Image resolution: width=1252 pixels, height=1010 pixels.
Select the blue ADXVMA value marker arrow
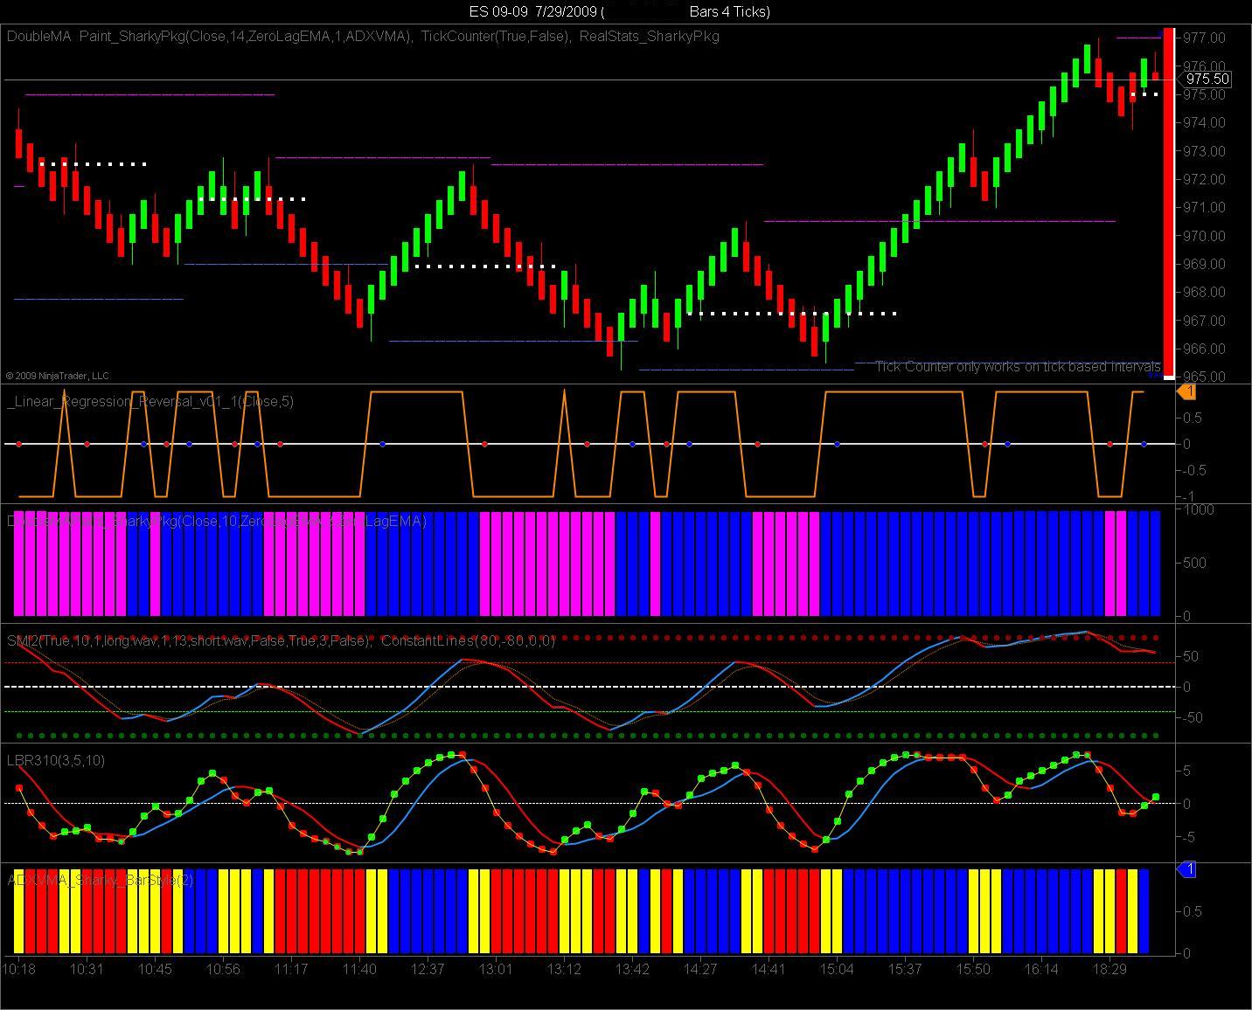[x=1186, y=869]
